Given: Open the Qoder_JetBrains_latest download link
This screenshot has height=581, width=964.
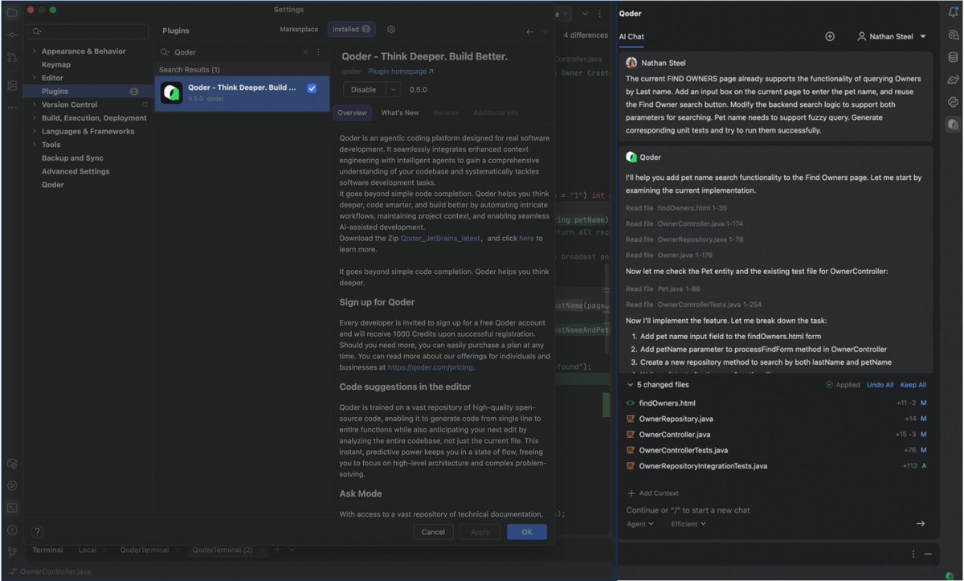Looking at the screenshot, I should click(441, 239).
